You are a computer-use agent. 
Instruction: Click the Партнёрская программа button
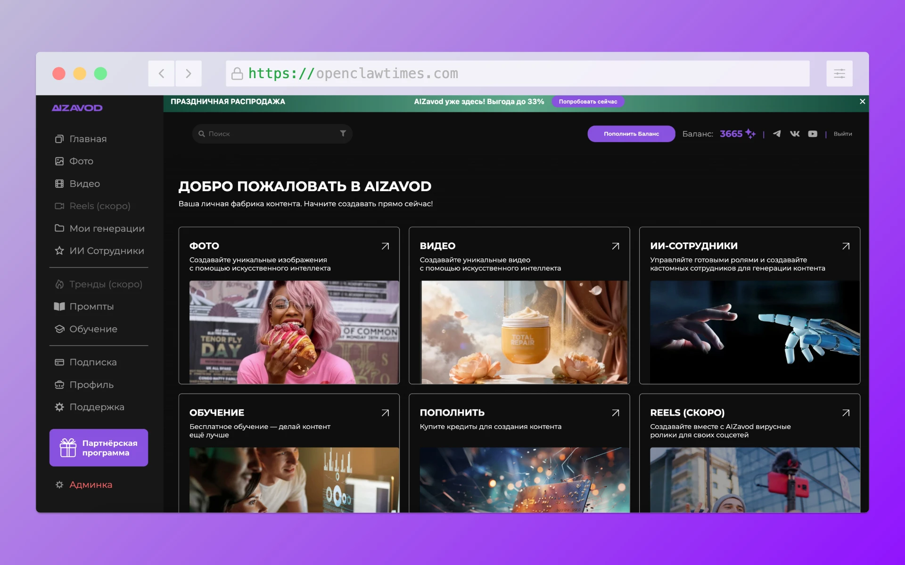[x=99, y=448]
